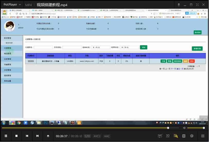This screenshot has height=142, width=209.
Task: Toggle fullscreen mode in title bar
Action: 197,5
